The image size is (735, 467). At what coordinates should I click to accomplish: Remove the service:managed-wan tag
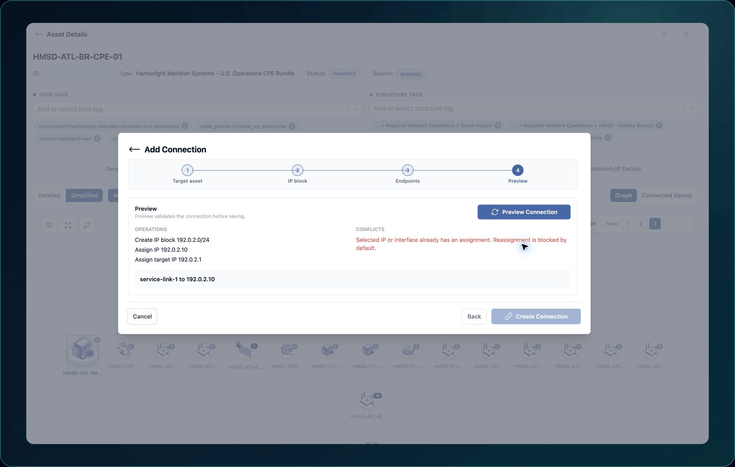click(97, 138)
